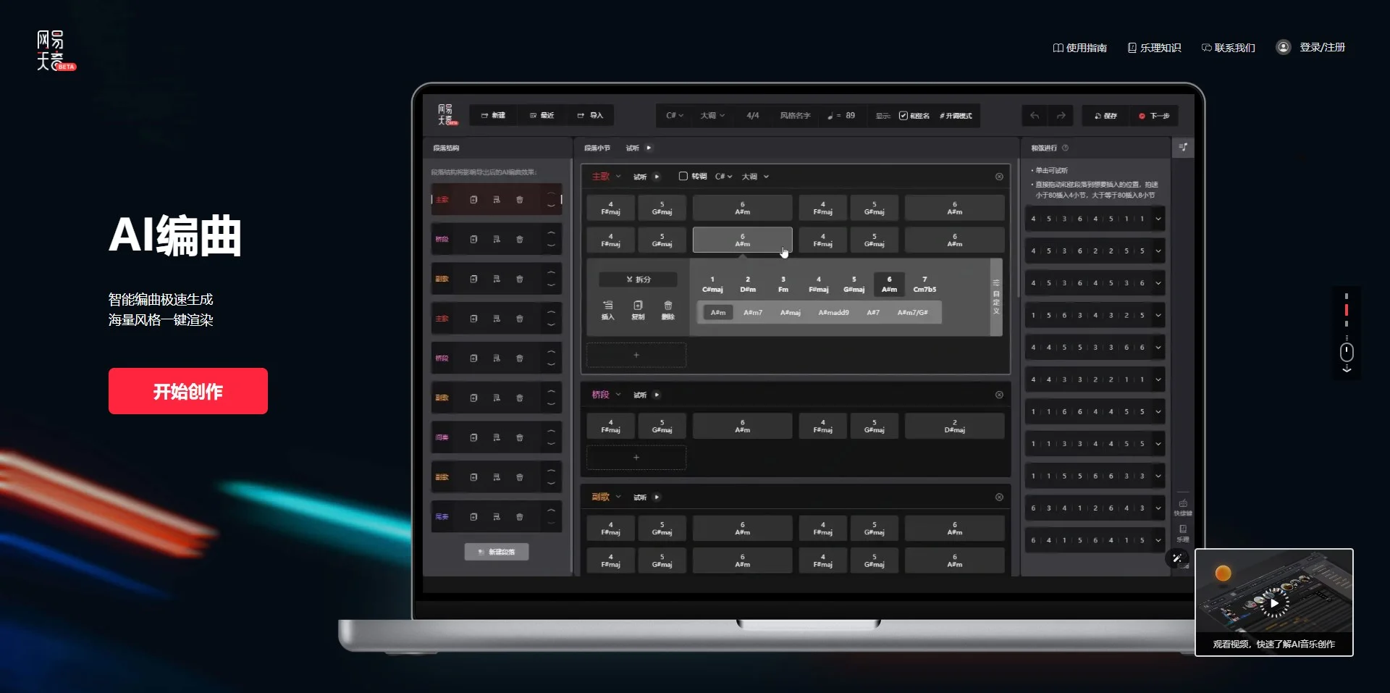Open the 联系我们 contact us menu item
This screenshot has width=1390, height=693.
(x=1229, y=48)
